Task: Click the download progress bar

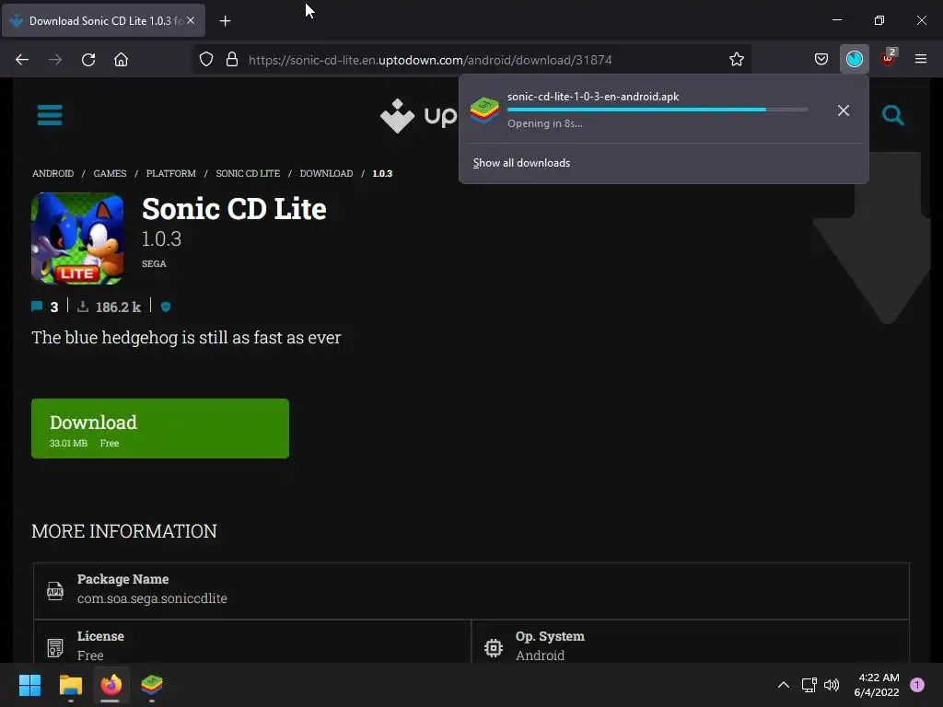Action: point(658,110)
